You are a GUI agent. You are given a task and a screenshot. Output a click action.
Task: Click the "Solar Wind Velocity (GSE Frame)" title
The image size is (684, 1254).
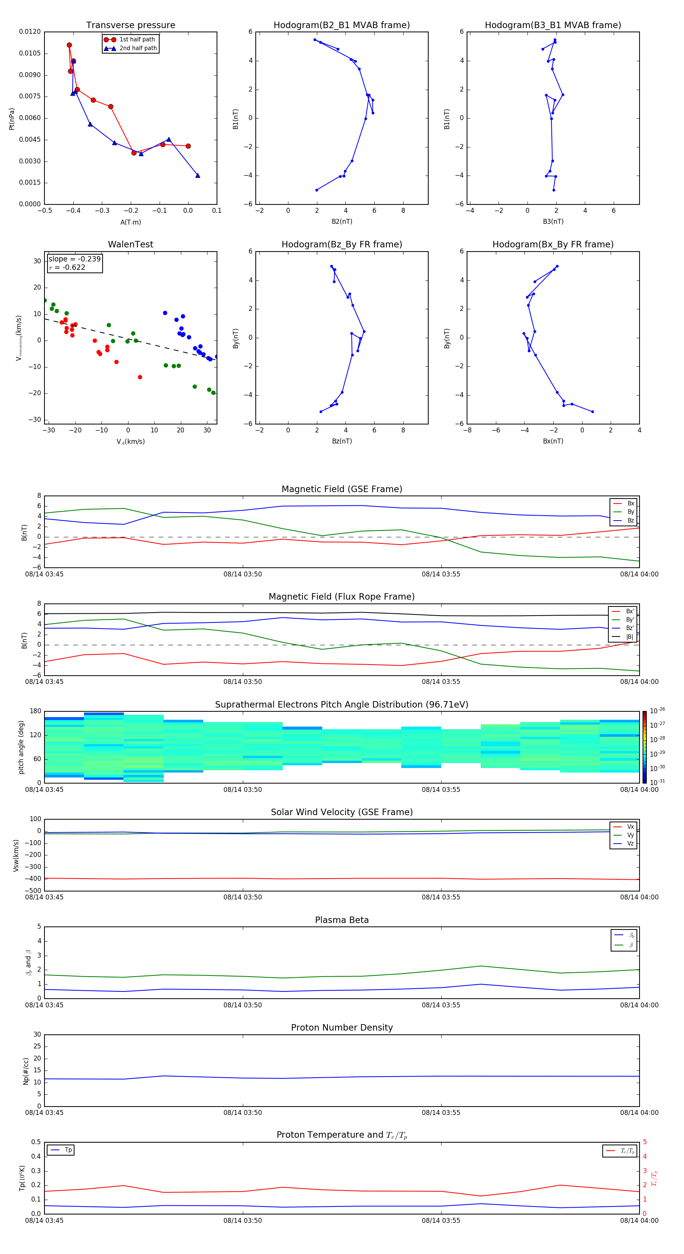point(342,812)
